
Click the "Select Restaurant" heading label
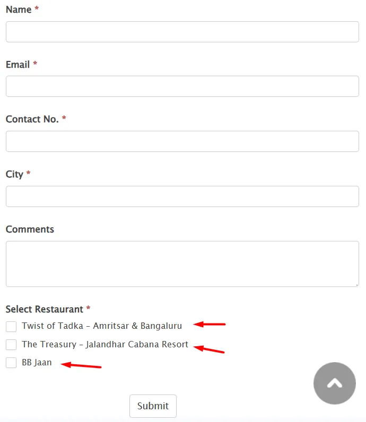tap(45, 309)
